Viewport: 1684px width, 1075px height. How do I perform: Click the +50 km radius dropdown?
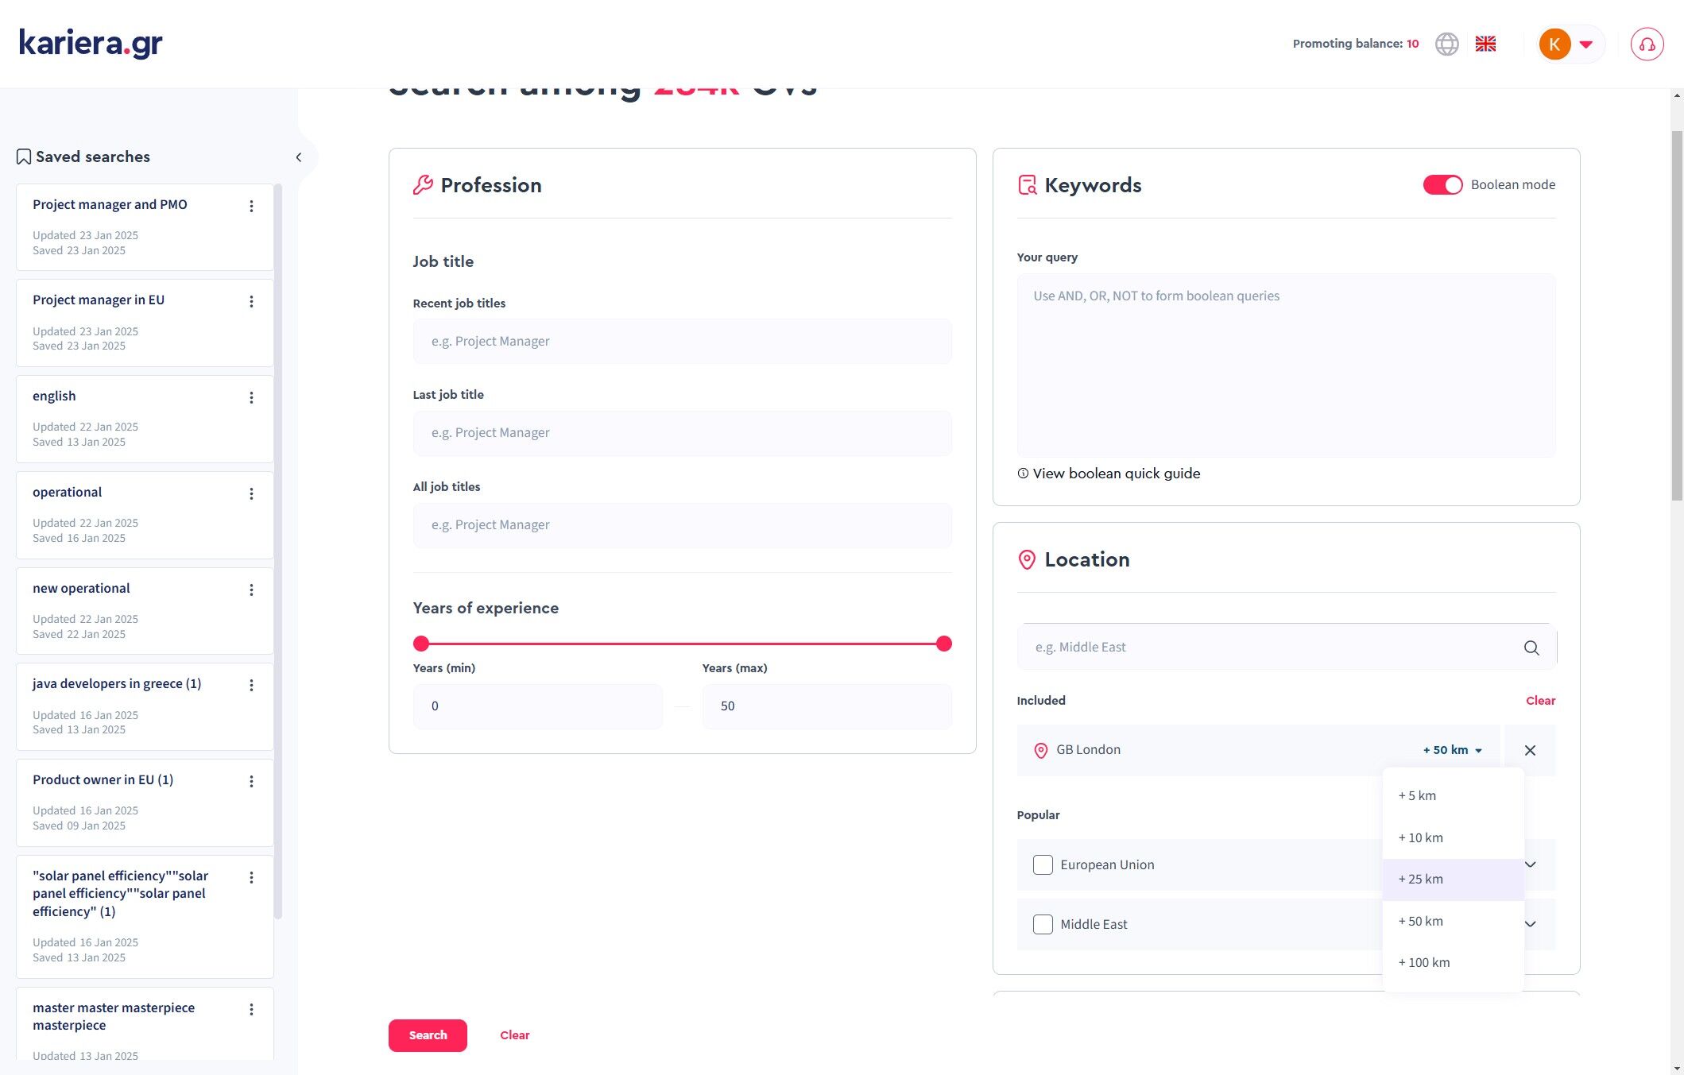pyautogui.click(x=1452, y=750)
